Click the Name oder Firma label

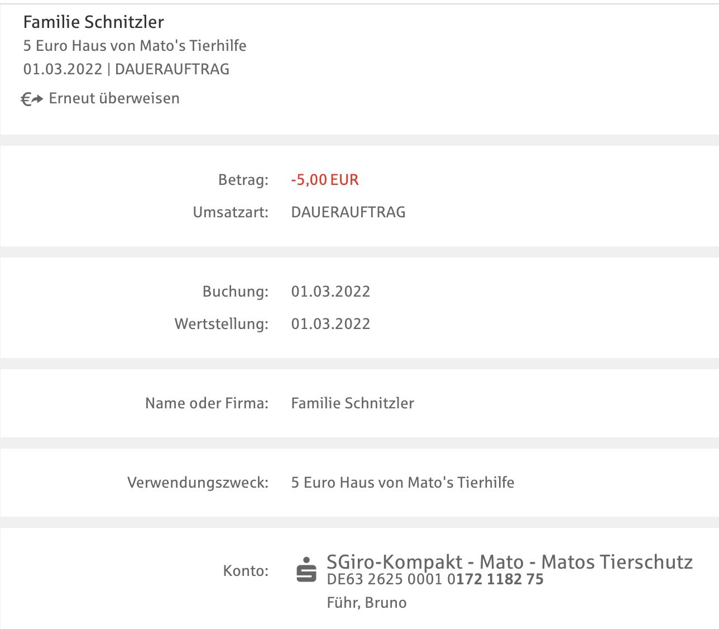207,403
